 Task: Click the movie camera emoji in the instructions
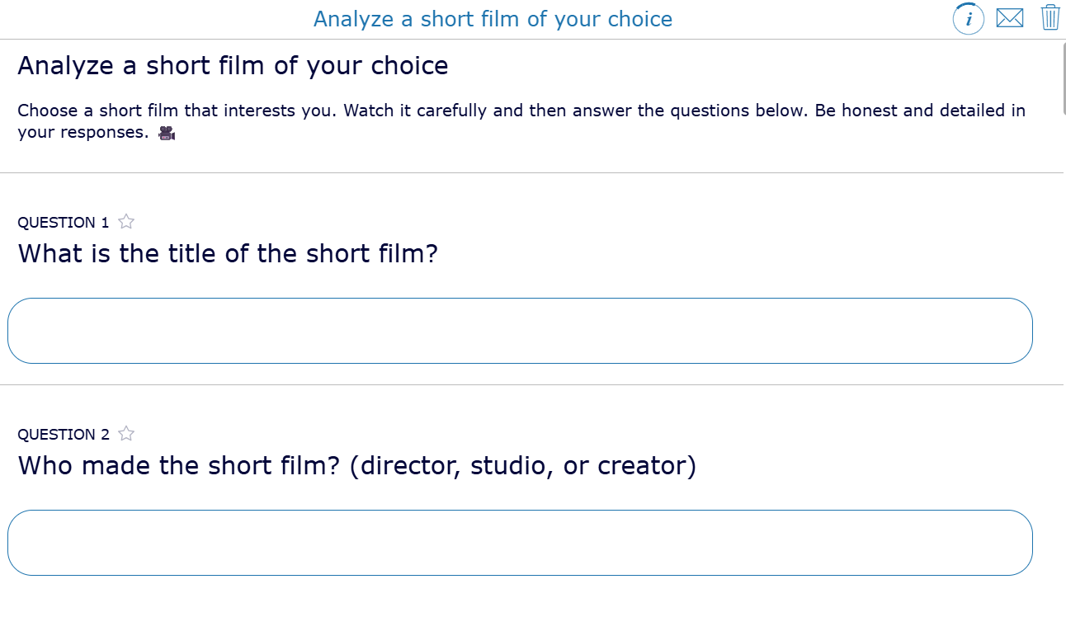coord(167,132)
